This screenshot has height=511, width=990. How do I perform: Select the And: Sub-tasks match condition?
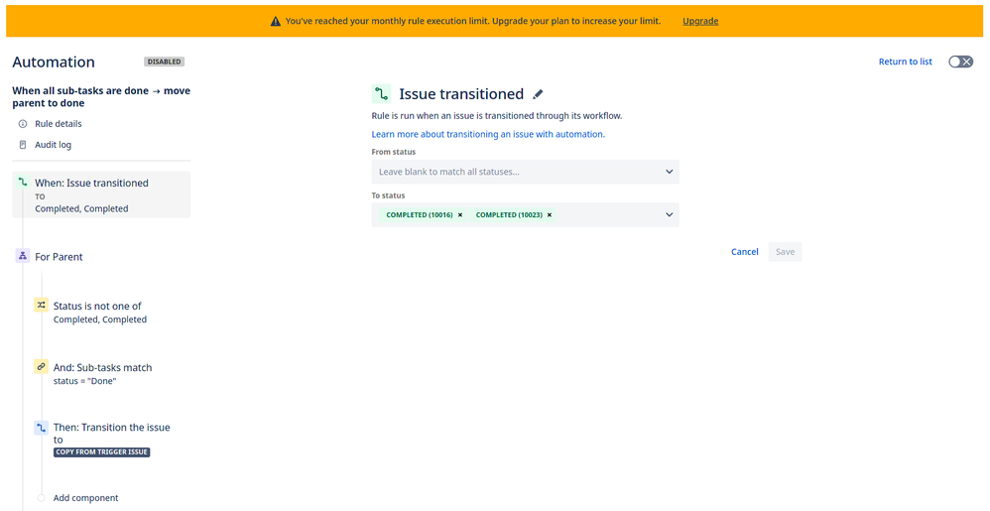pyautogui.click(x=102, y=374)
